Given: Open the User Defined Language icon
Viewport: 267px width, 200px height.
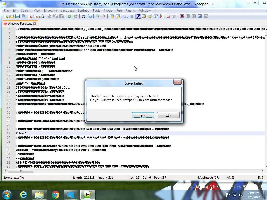Looking at the screenshot, I should point(144,16).
